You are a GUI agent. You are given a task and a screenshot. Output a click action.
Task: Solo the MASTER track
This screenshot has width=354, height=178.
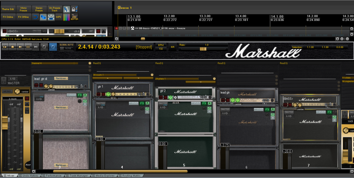pyautogui.click(x=27, y=104)
